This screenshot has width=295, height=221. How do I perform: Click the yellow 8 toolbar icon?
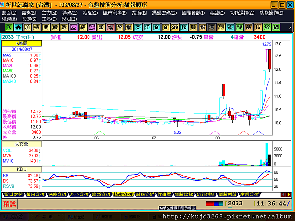click(x=166, y=28)
